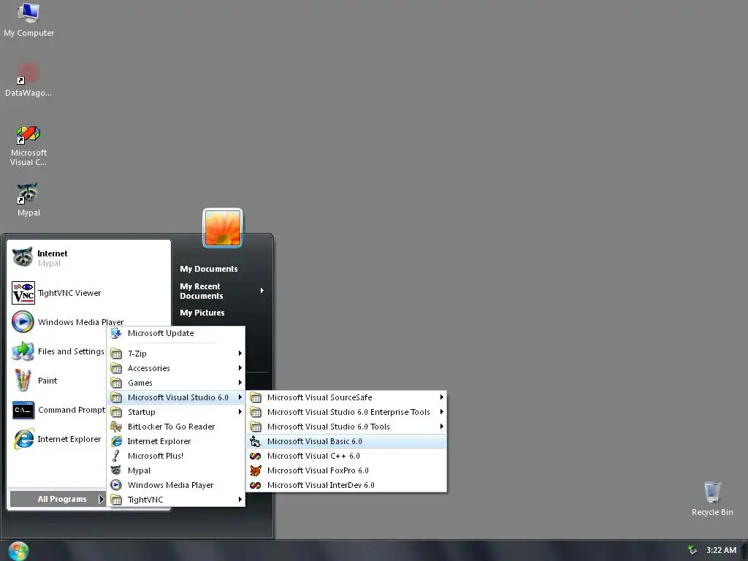Image resolution: width=748 pixels, height=561 pixels.
Task: Open My Computer desktop icon
Action: (x=28, y=20)
